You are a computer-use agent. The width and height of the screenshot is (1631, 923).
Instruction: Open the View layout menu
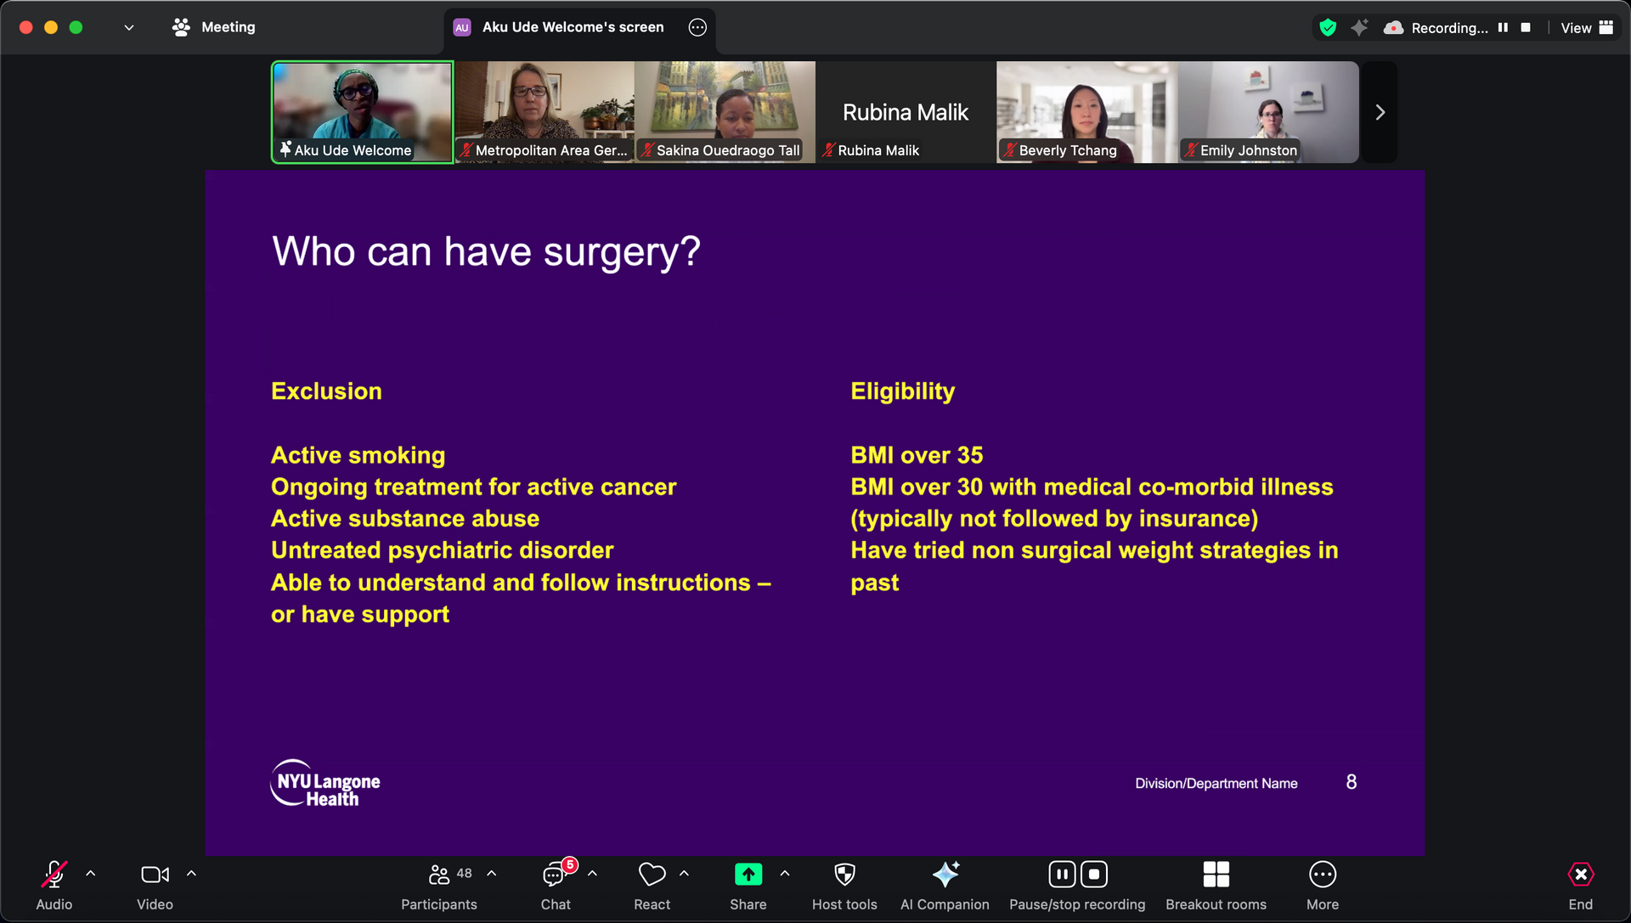click(x=1586, y=27)
